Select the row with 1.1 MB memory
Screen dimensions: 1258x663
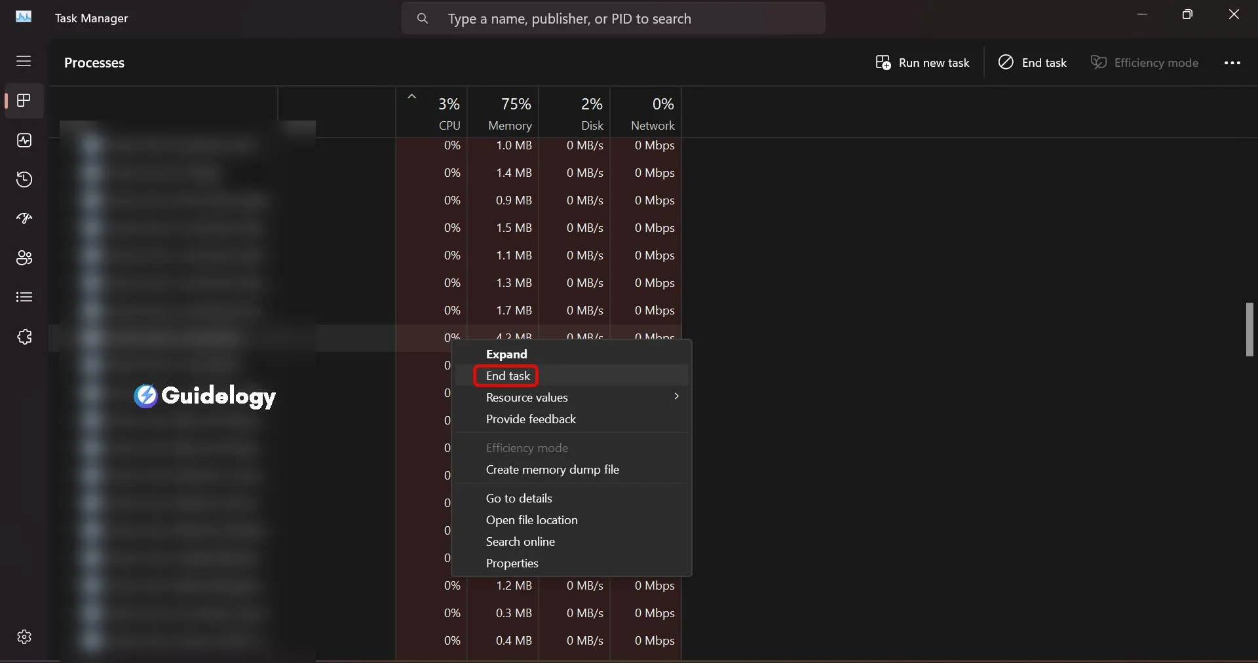[366, 256]
